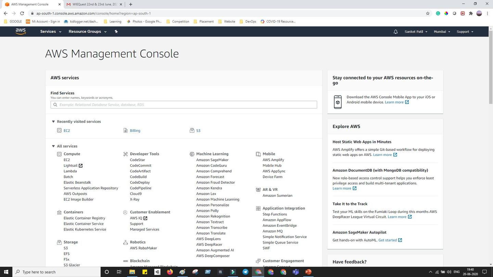Open the Sanket Patil account dropdown

416,31
